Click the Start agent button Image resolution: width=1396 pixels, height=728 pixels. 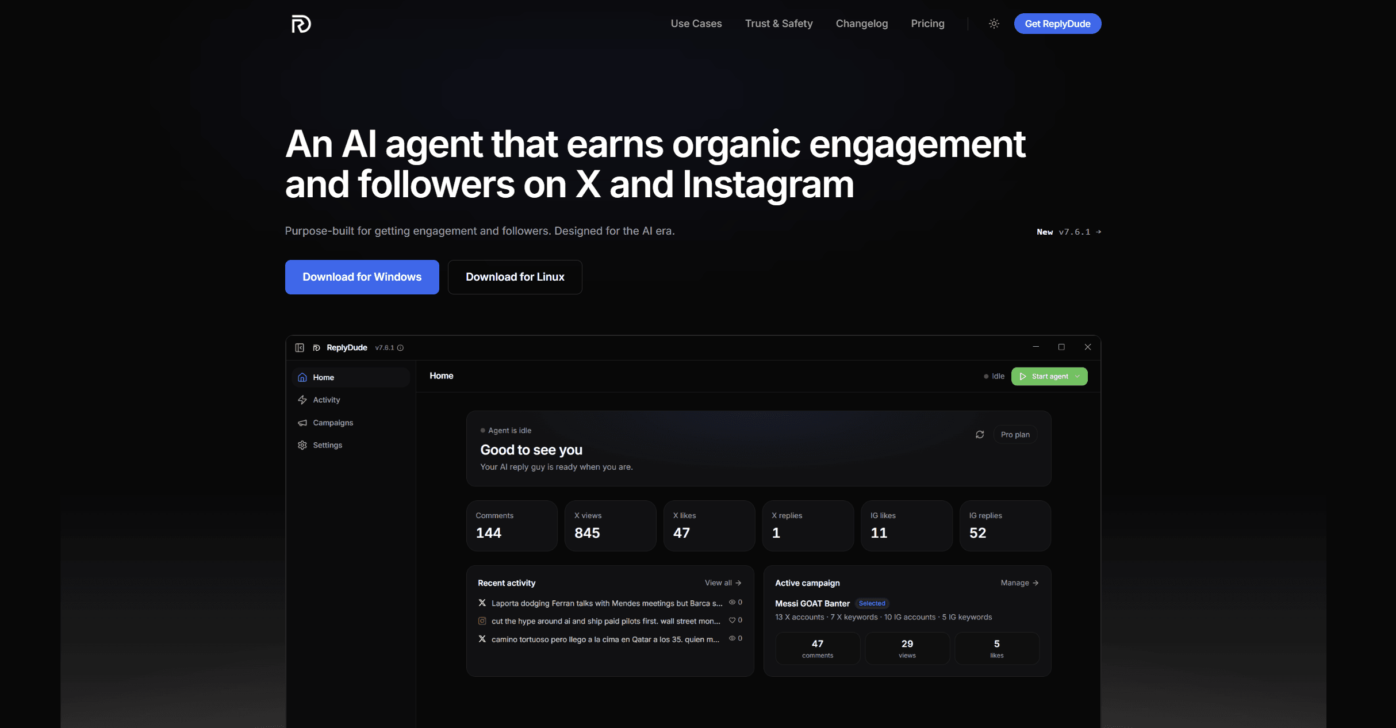1049,376
